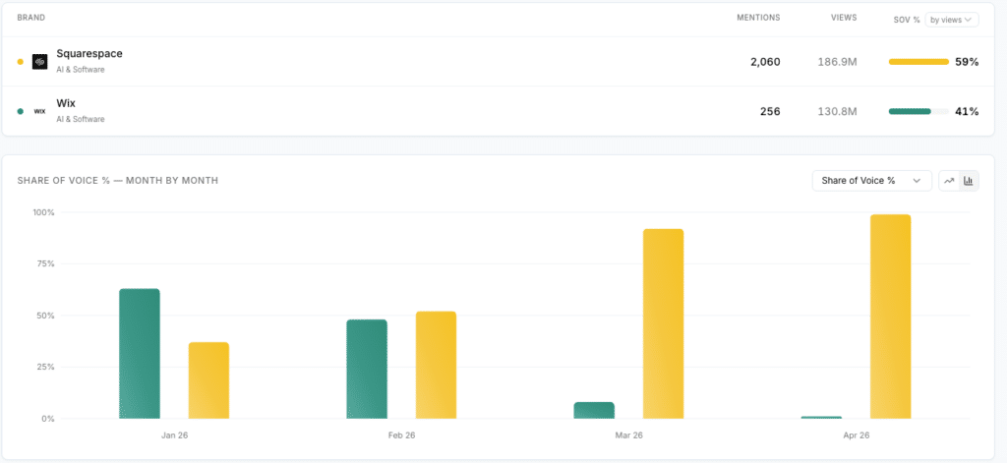Viewport: 1007px width, 463px height.
Task: Click the yellow Squarespace bar for Apr 26
Action: click(x=891, y=317)
